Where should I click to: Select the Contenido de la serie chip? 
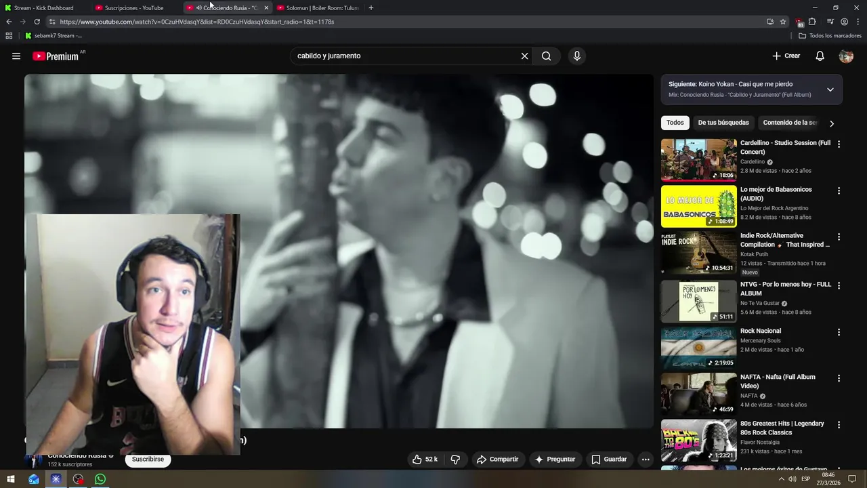pyautogui.click(x=790, y=123)
